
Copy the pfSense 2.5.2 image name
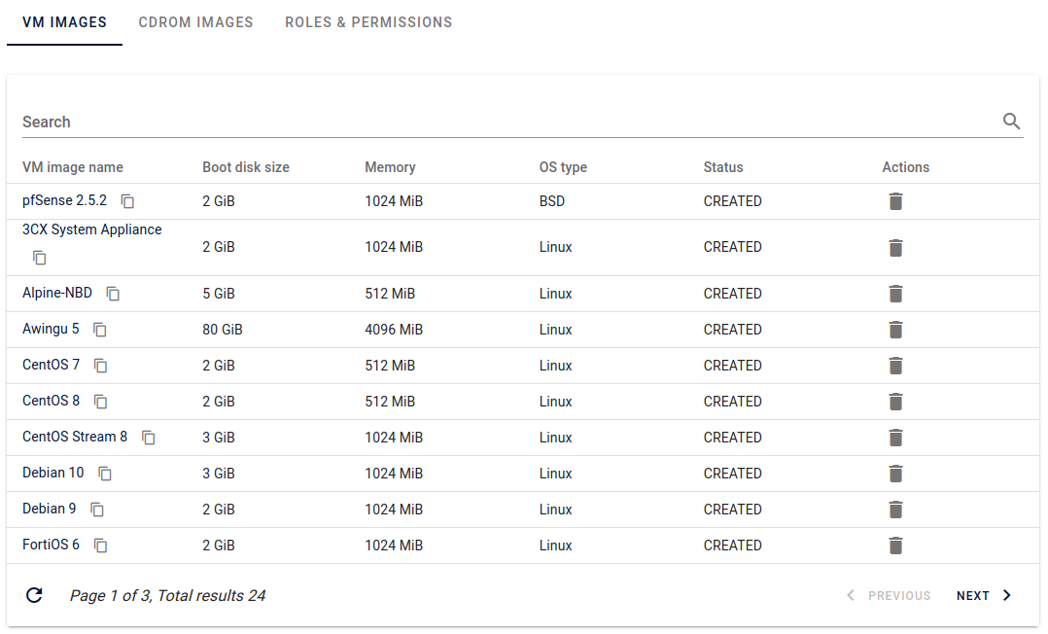[x=127, y=201]
